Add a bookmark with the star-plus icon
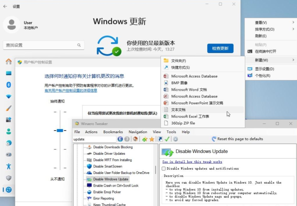 144,139
